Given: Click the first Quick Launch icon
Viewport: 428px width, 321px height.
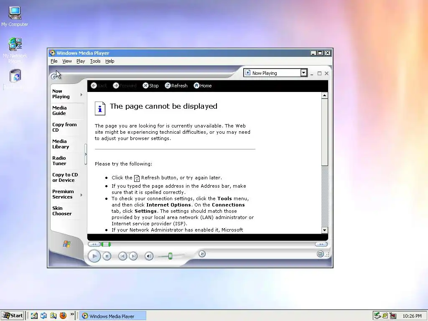Looking at the screenshot, I should [34, 316].
